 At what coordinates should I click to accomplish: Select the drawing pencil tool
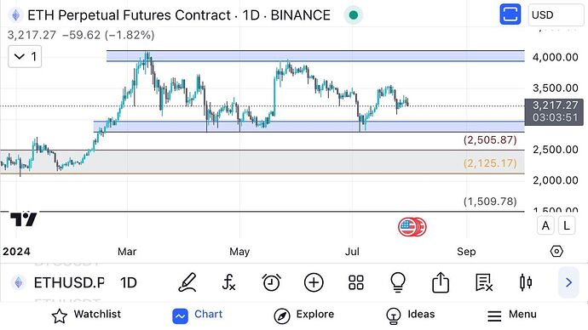(187, 282)
